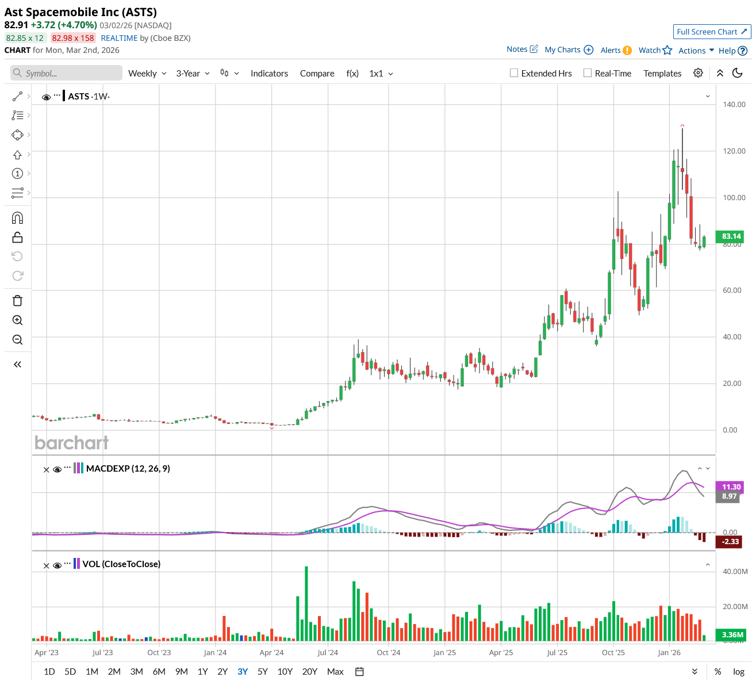752x681 pixels.
Task: Move the VOL pane up
Action: pos(708,565)
